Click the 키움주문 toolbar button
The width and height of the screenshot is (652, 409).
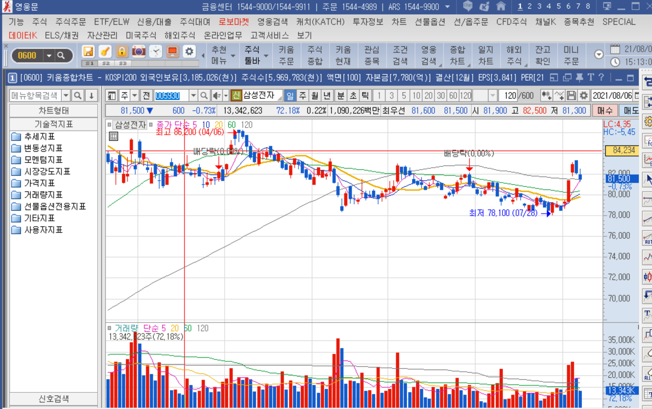(x=286, y=56)
